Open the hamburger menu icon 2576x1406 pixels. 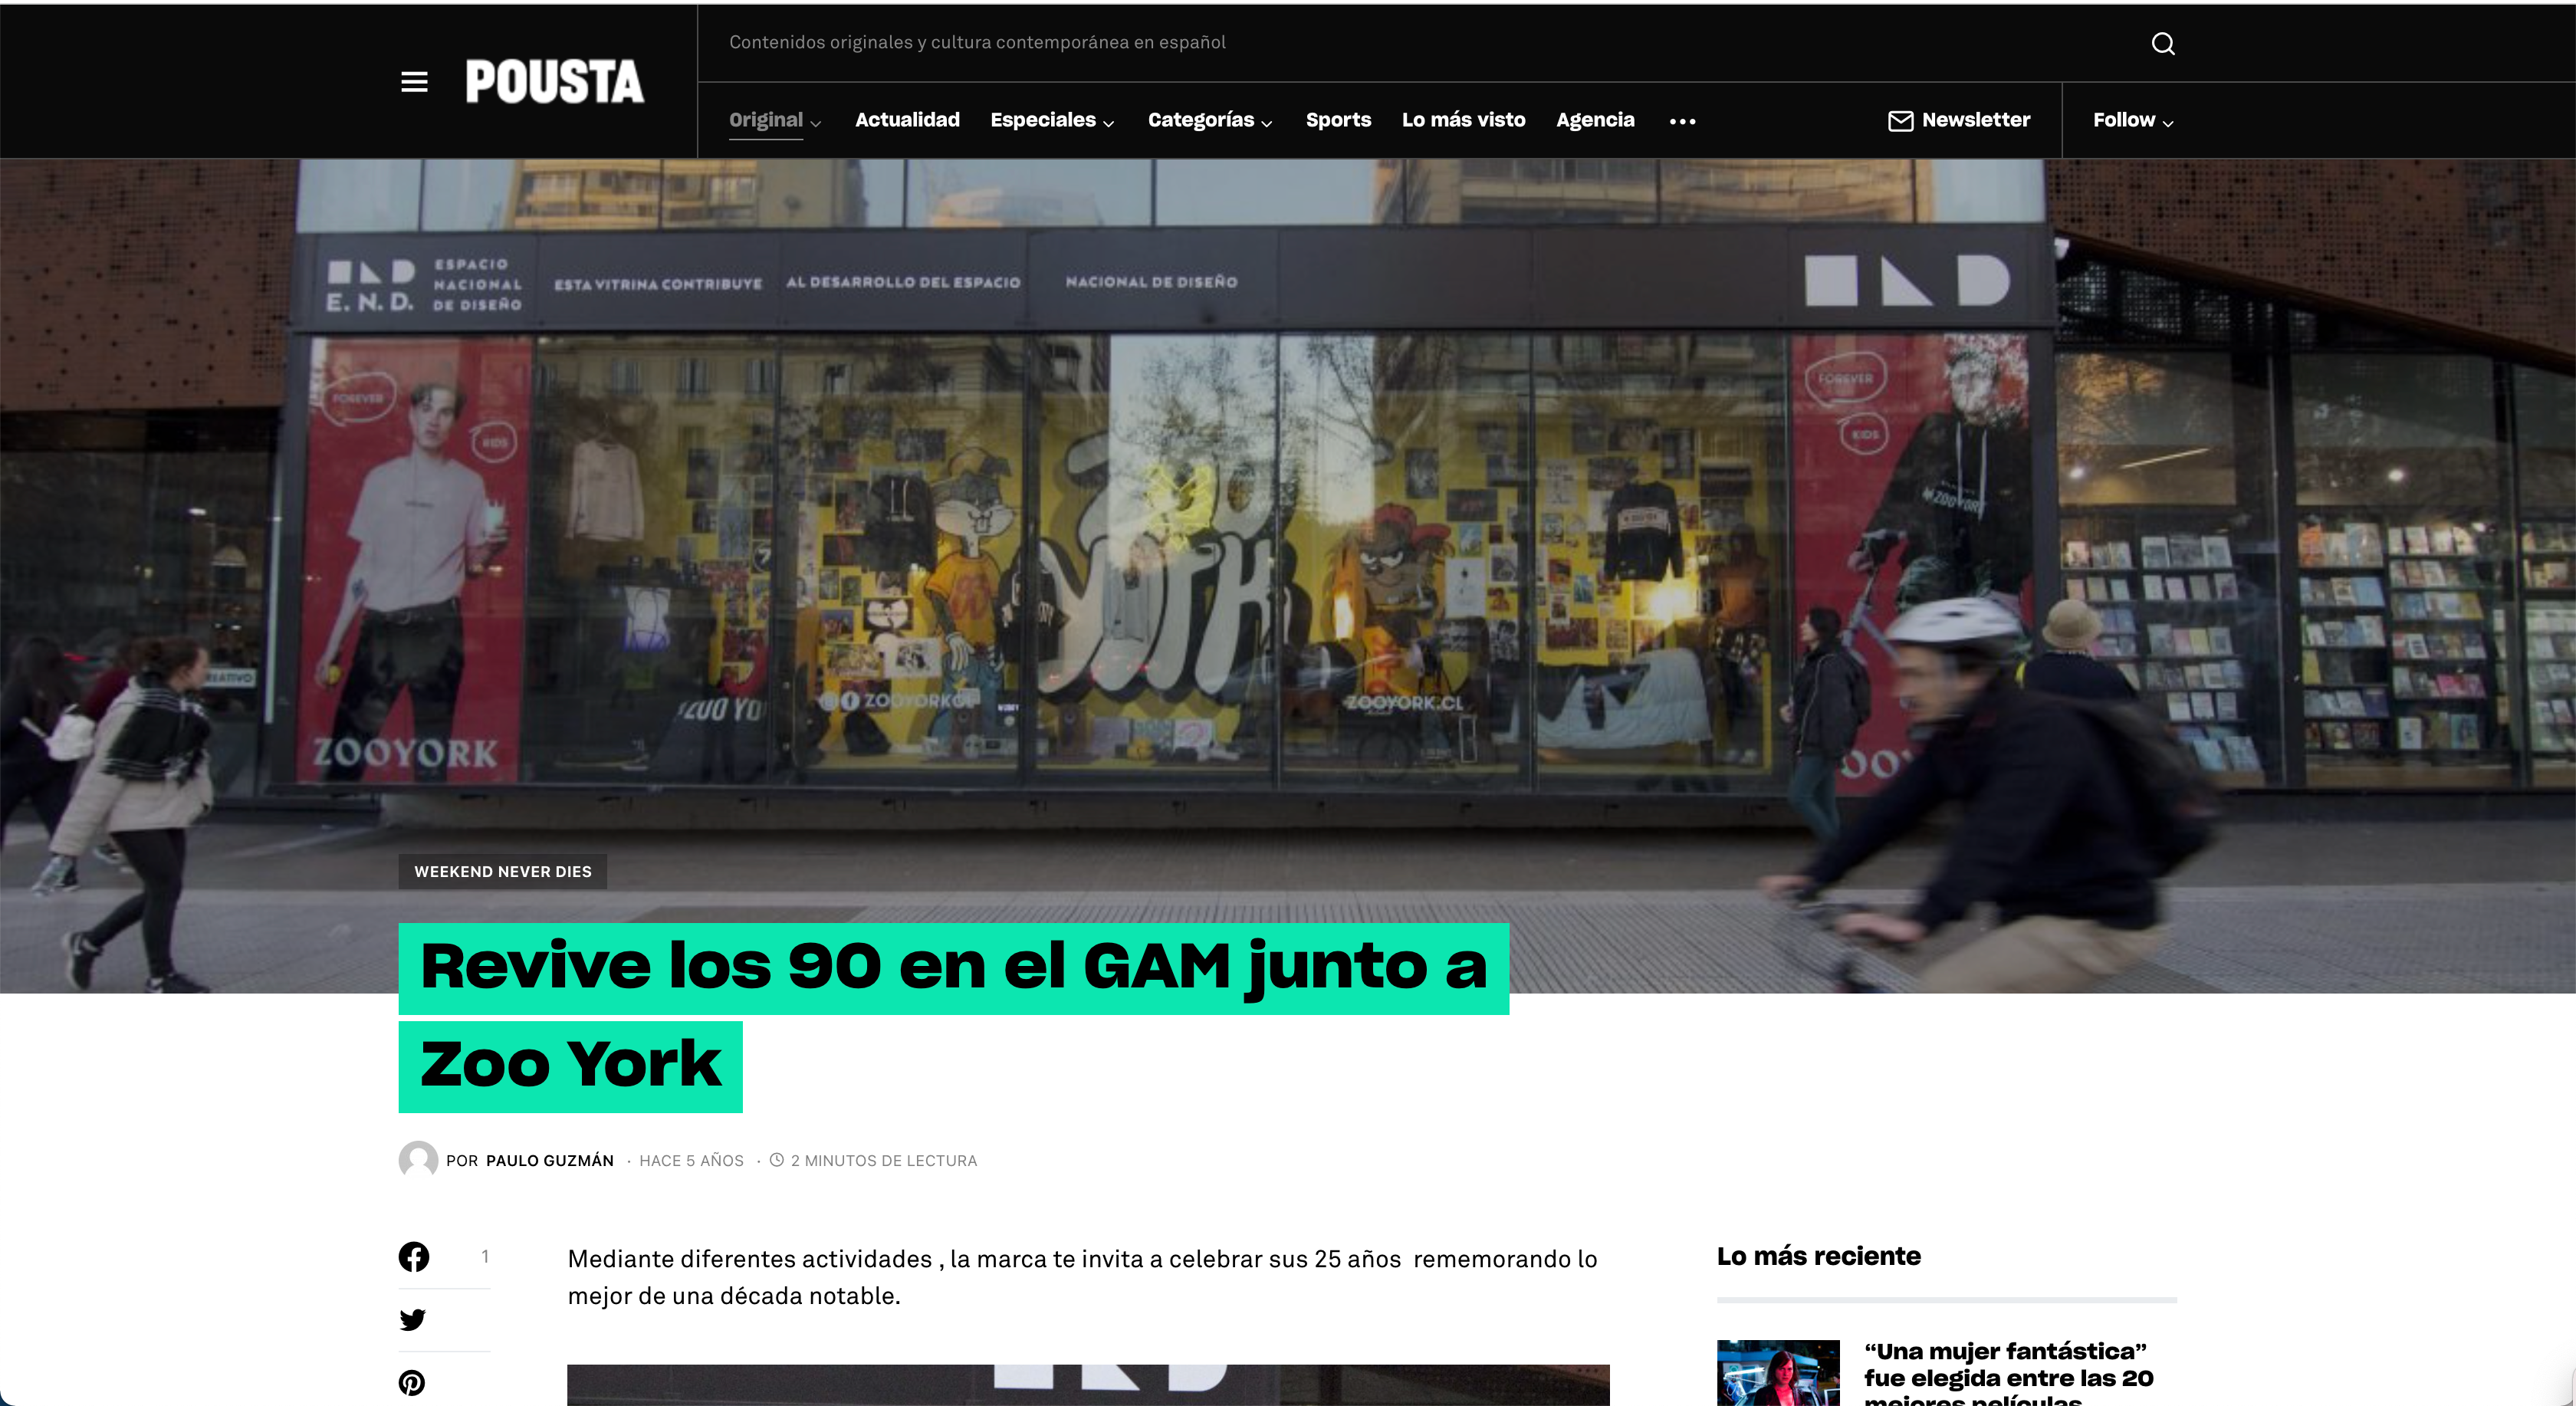point(414,82)
